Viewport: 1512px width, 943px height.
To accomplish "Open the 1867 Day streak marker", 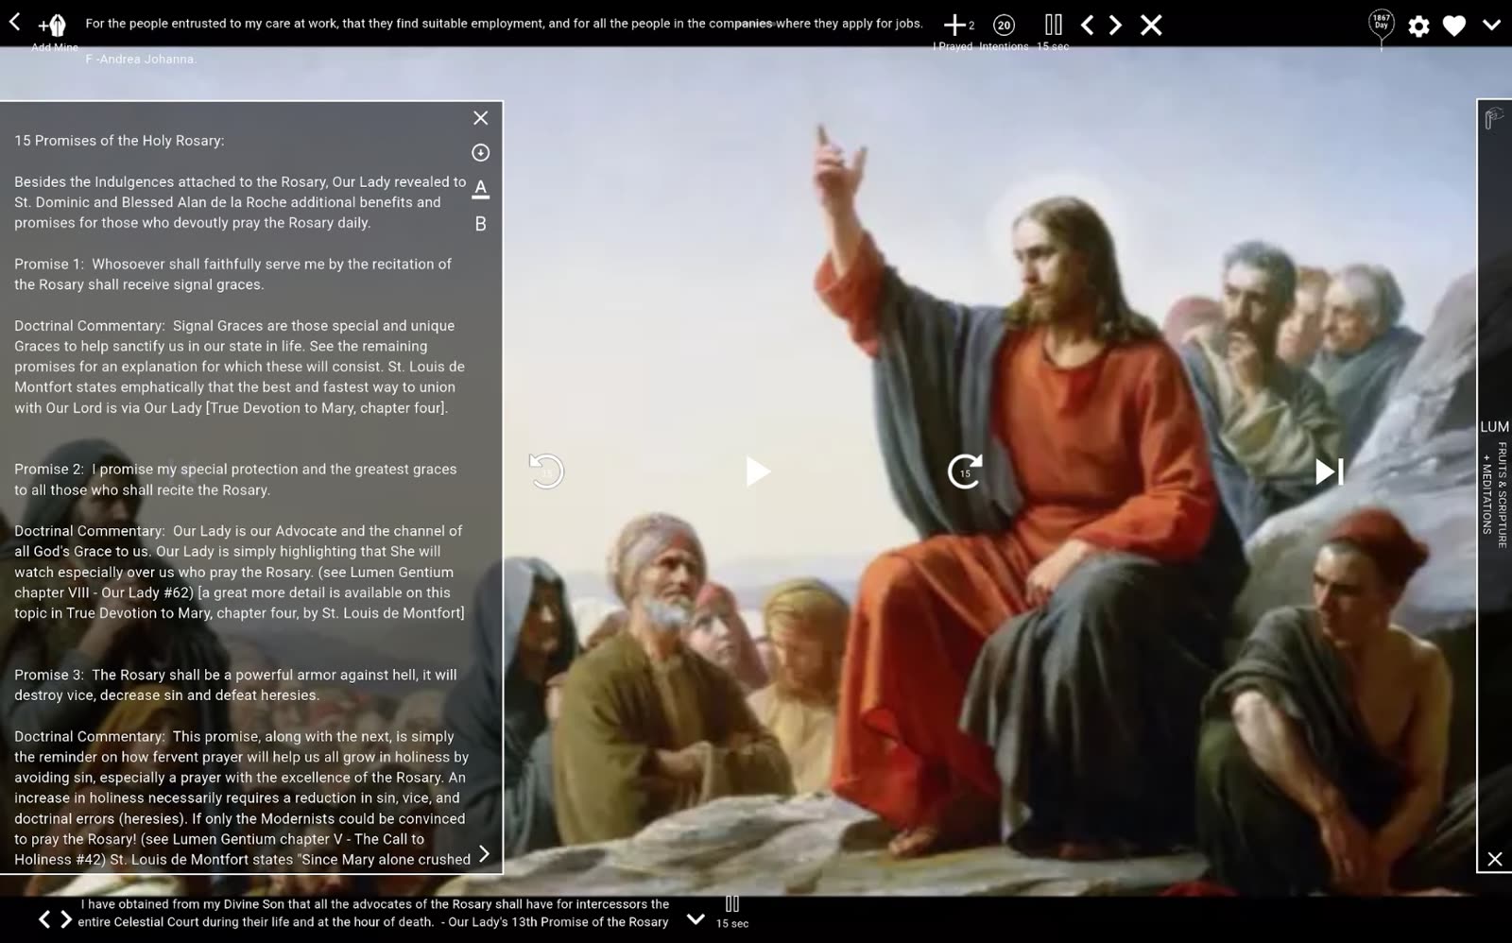I will pyautogui.click(x=1382, y=26).
